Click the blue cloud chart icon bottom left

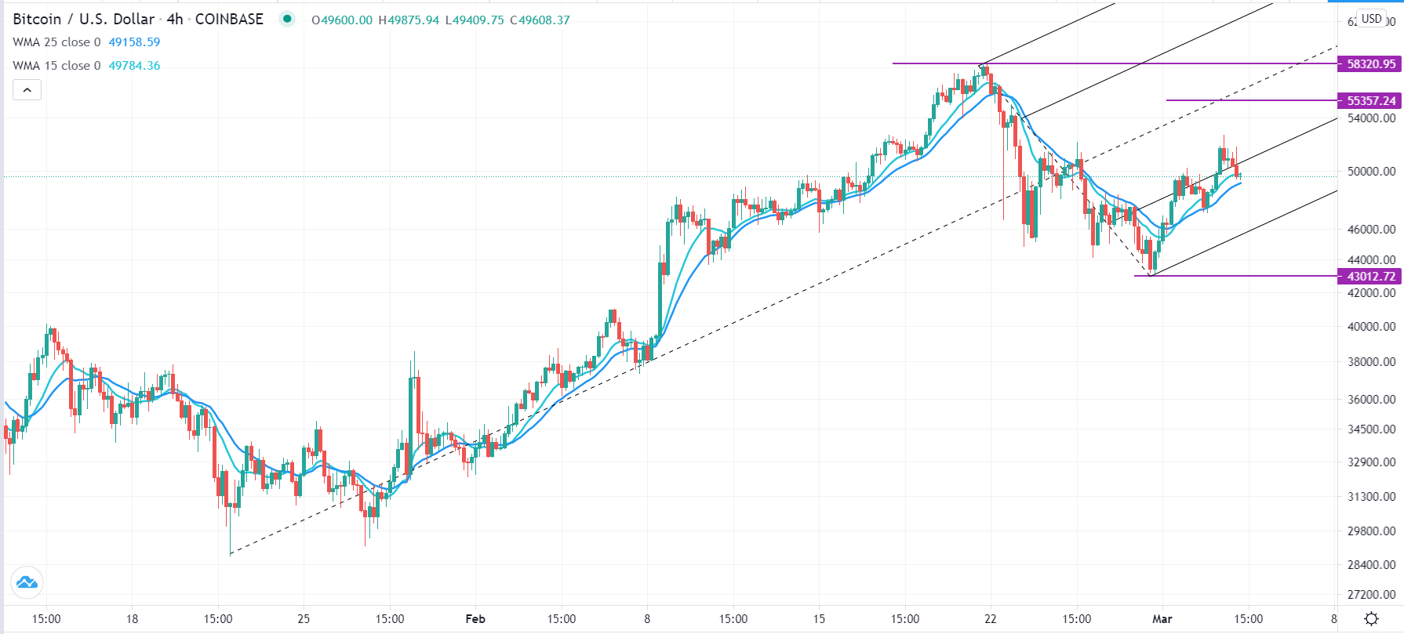26,582
